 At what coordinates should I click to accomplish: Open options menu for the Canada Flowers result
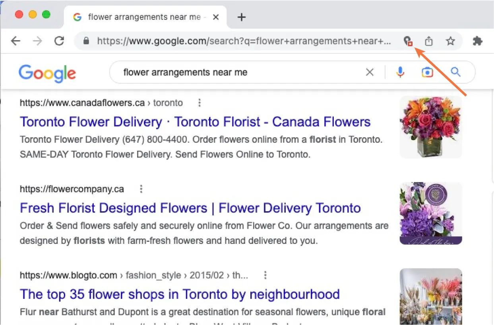coord(199,103)
